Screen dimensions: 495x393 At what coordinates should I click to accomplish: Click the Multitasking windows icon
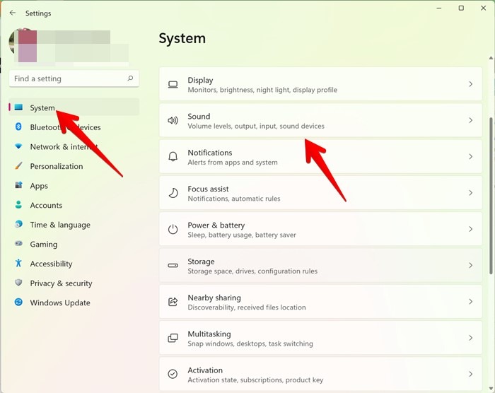point(173,338)
